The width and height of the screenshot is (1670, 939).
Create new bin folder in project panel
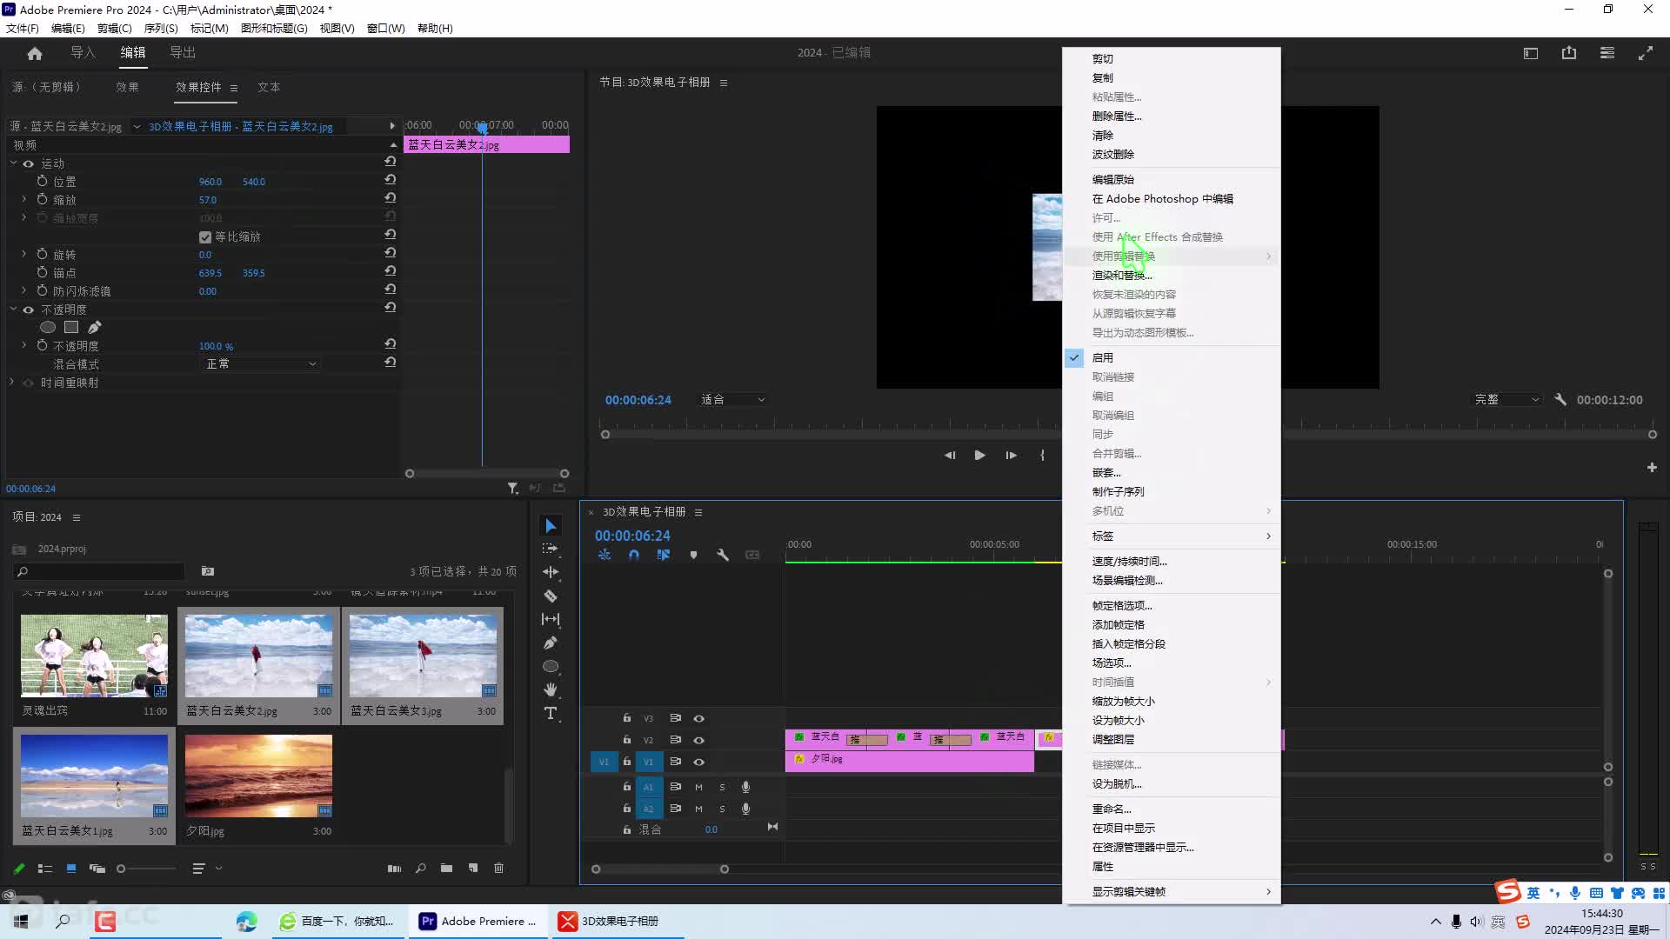click(x=446, y=868)
